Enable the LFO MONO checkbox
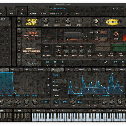The width and height of the screenshot is (126, 126). click(54, 96)
